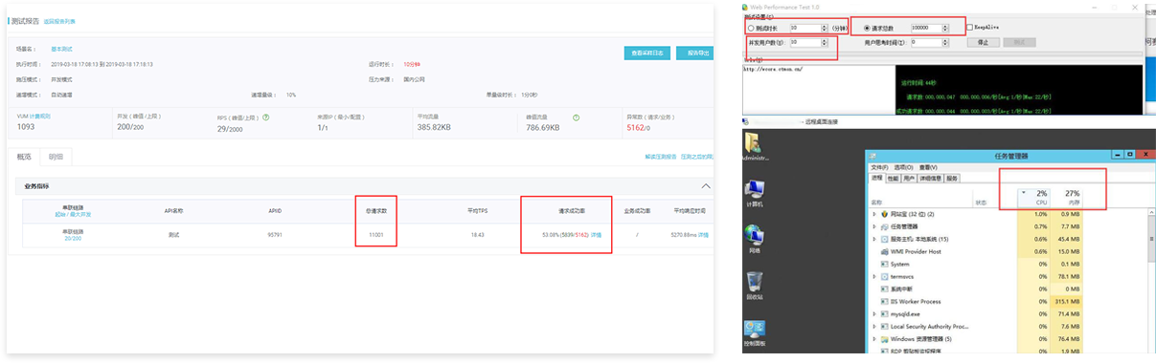
Task: Select the 测试时长 radio button
Action: pos(750,29)
